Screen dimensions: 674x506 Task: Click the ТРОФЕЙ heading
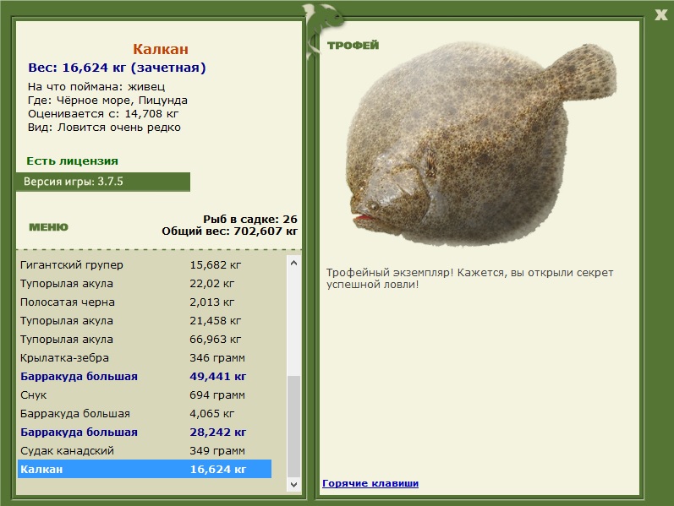353,46
